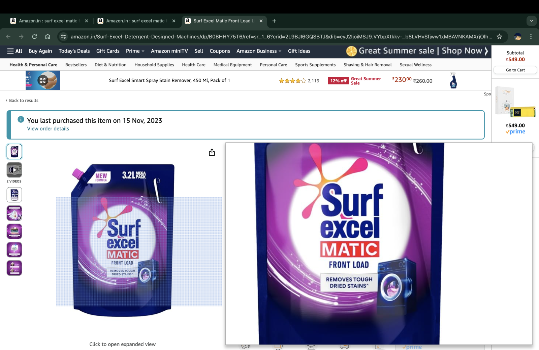539x350 pixels.
Task: Open Diet & Nutrition subcategory
Action: click(110, 65)
